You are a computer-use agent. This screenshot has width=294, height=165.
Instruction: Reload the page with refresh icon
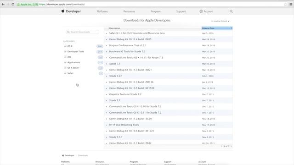click(13, 4)
